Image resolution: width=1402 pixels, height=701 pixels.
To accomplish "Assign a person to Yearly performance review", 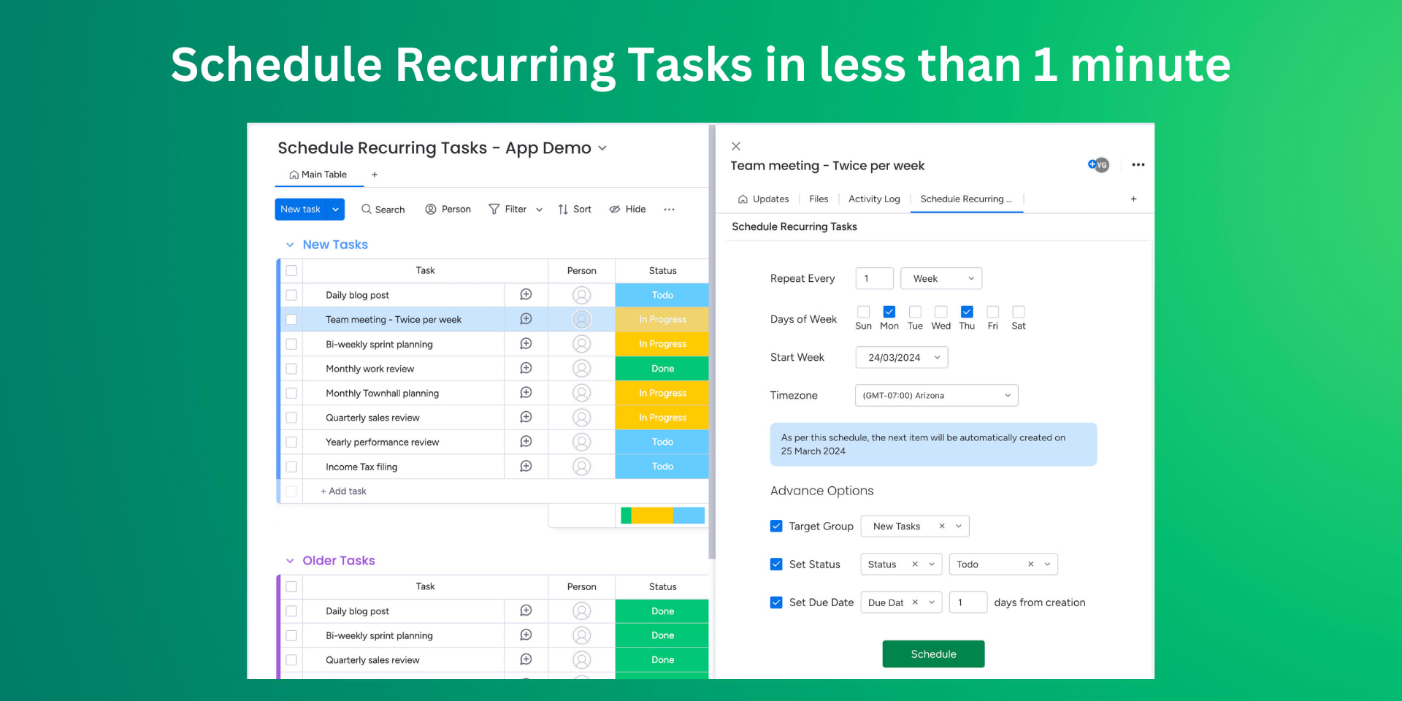I will click(581, 442).
